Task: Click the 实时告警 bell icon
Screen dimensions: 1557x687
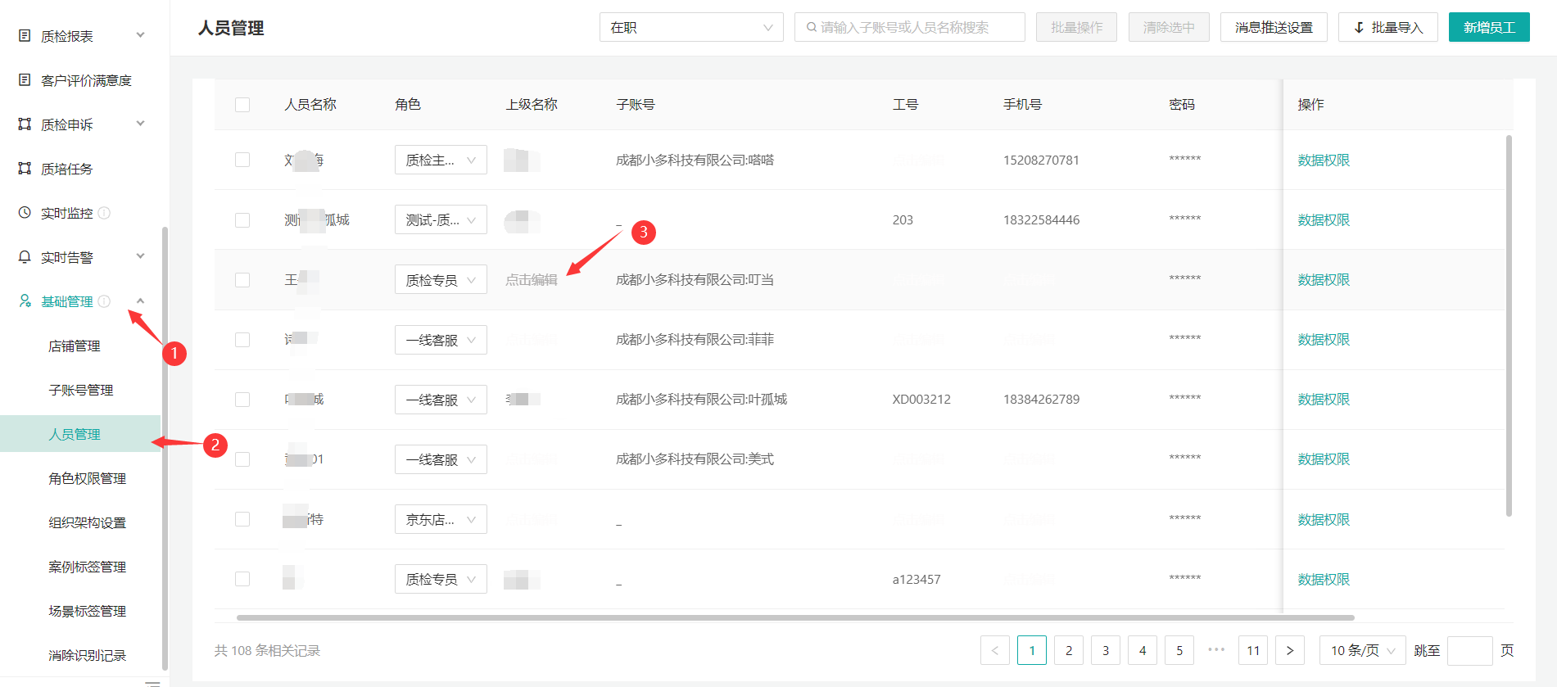Action: click(x=25, y=257)
